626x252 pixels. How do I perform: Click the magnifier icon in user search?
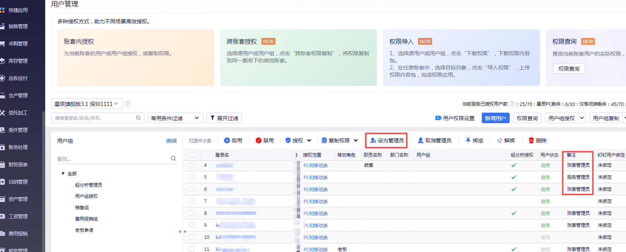coord(138,118)
